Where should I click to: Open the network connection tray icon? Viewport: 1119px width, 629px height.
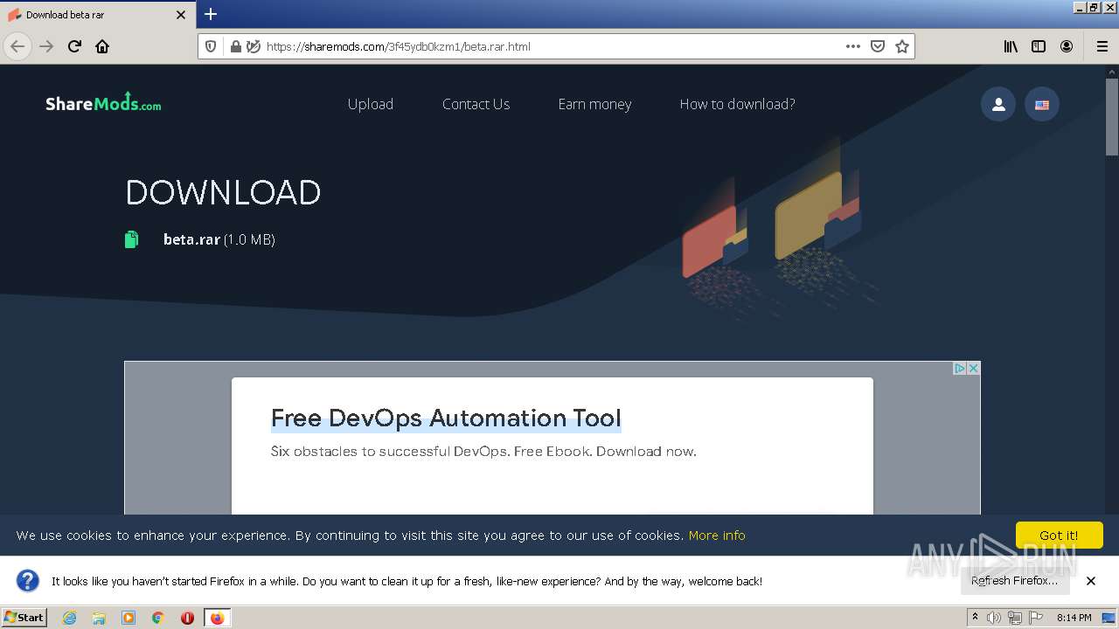click(x=1015, y=618)
